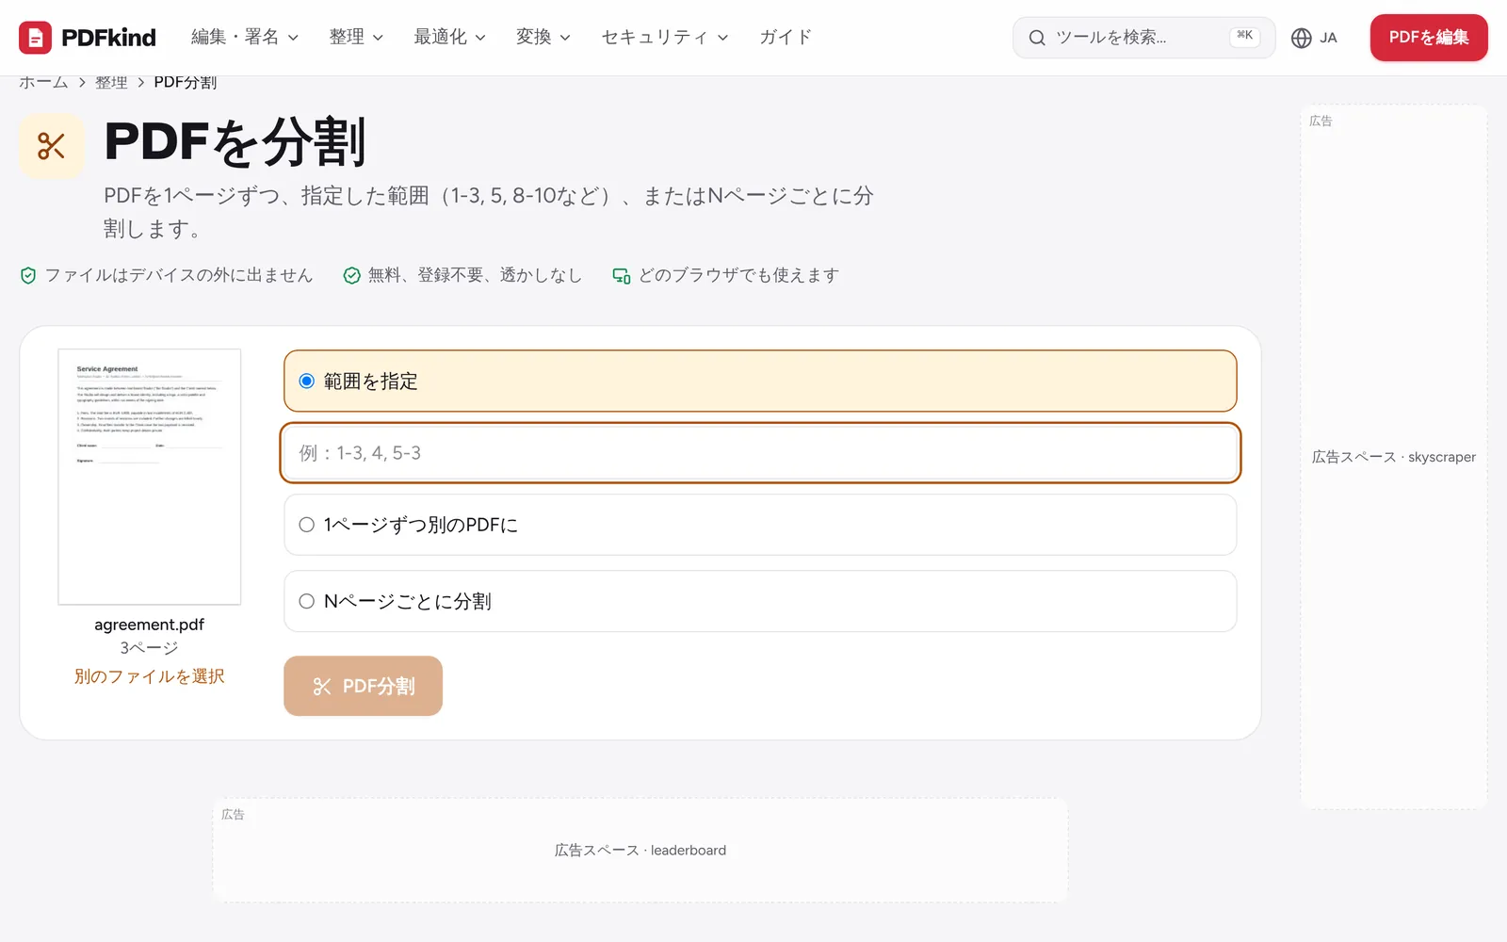
Task: Focus the ツールを検索 search box
Action: (1143, 38)
